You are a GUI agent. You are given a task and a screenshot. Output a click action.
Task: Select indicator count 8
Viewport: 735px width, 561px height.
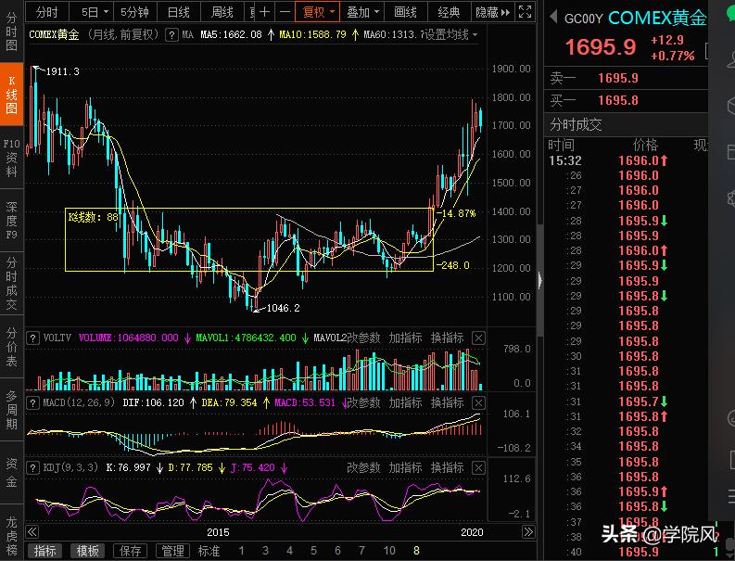click(x=416, y=551)
